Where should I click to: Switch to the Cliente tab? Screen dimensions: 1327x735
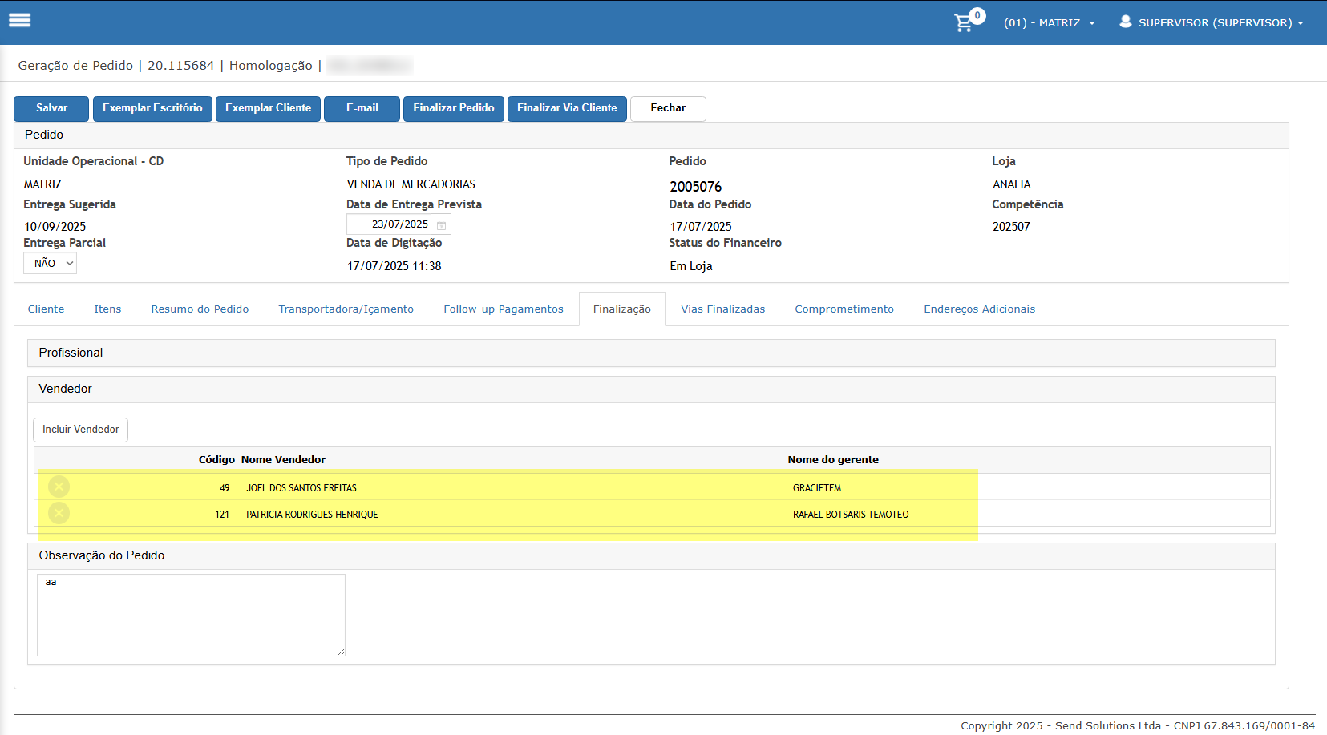(46, 309)
